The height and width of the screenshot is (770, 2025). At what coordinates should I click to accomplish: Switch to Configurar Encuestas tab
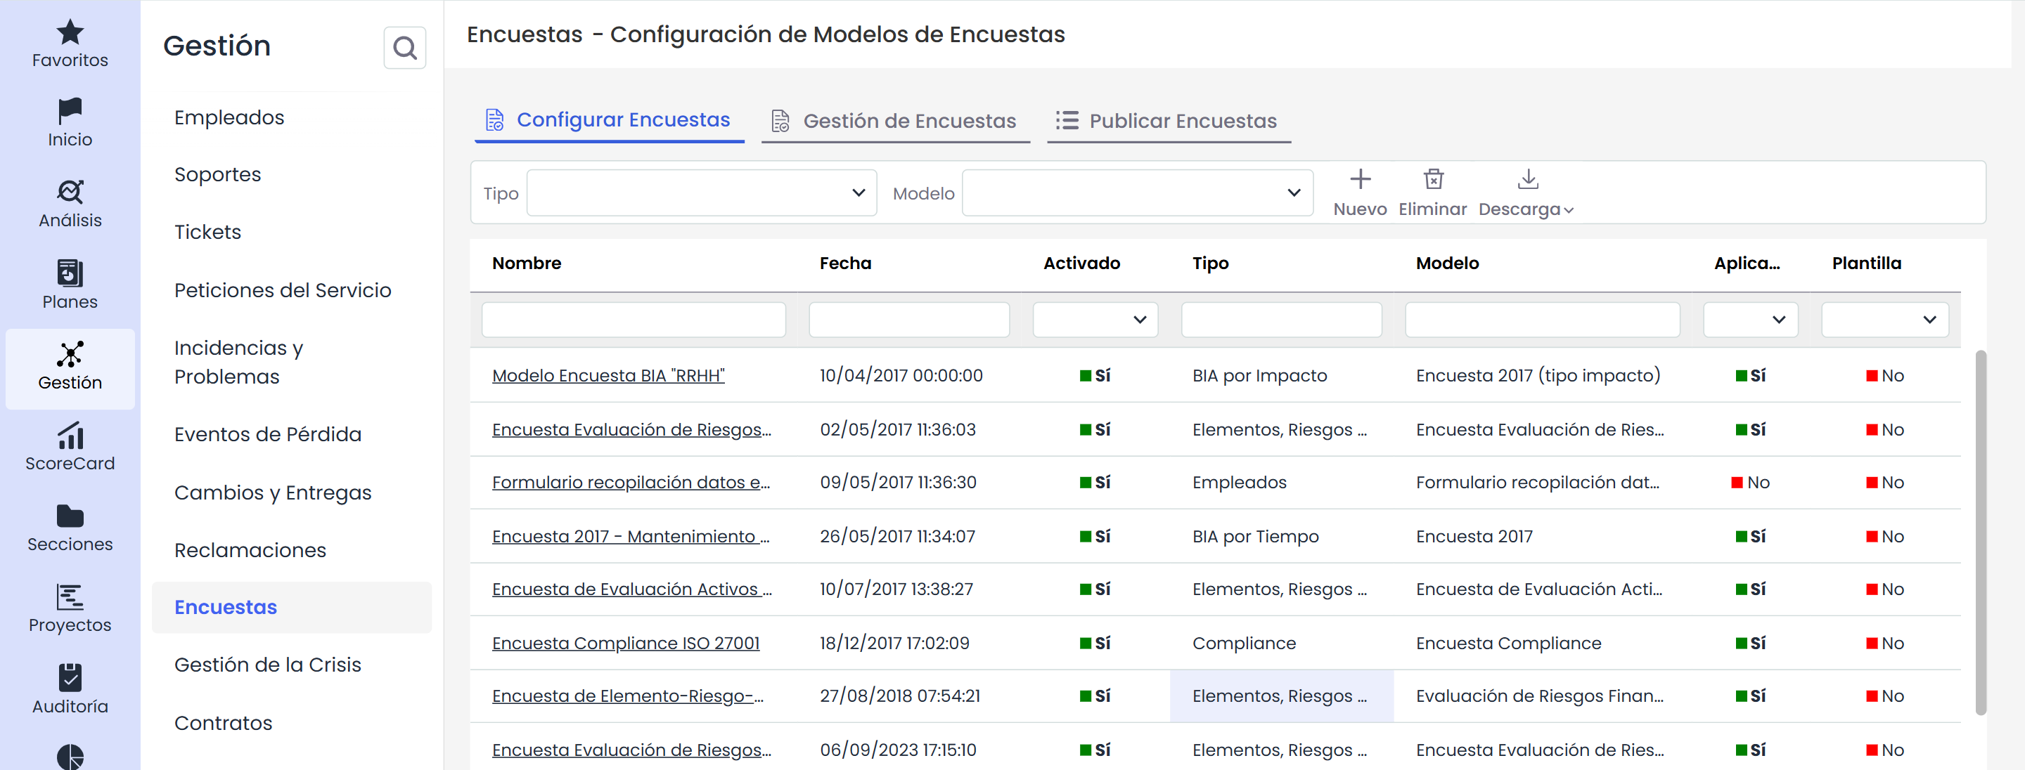point(609,120)
